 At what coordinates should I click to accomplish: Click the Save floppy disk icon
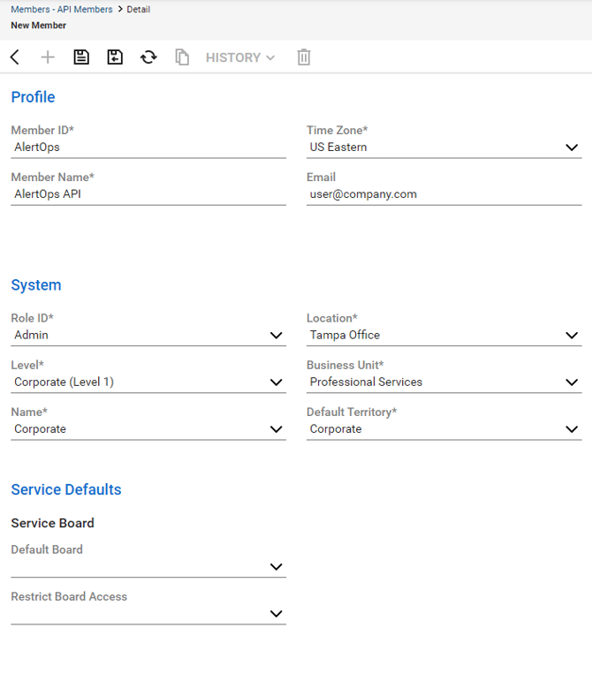[81, 57]
